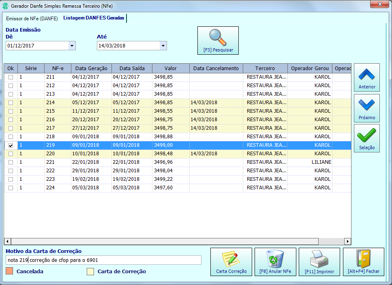Open Carta Correção notepad icon
Image resolution: width=392 pixels, height=285 pixels.
coord(231,259)
